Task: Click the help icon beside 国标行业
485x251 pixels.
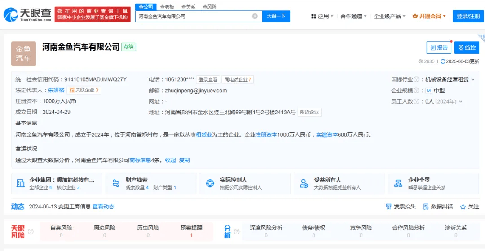Action: point(416,79)
